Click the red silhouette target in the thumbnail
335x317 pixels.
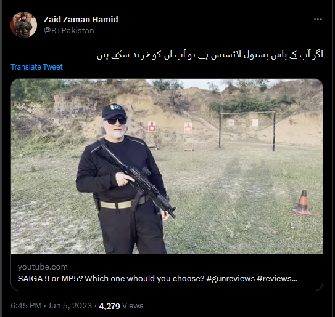[152, 127]
